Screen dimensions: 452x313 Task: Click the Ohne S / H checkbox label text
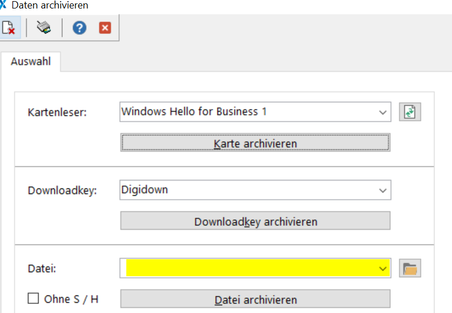click(71, 299)
